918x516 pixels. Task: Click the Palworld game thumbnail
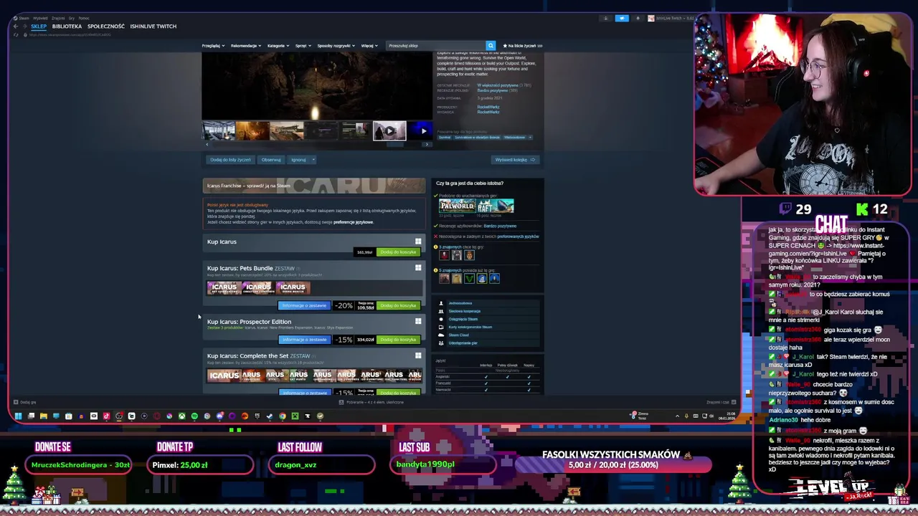tap(457, 206)
